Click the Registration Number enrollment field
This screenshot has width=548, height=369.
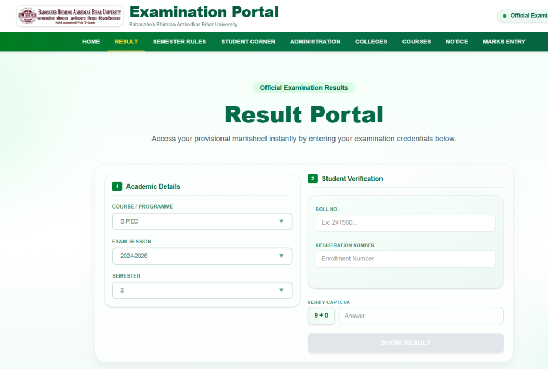click(406, 259)
